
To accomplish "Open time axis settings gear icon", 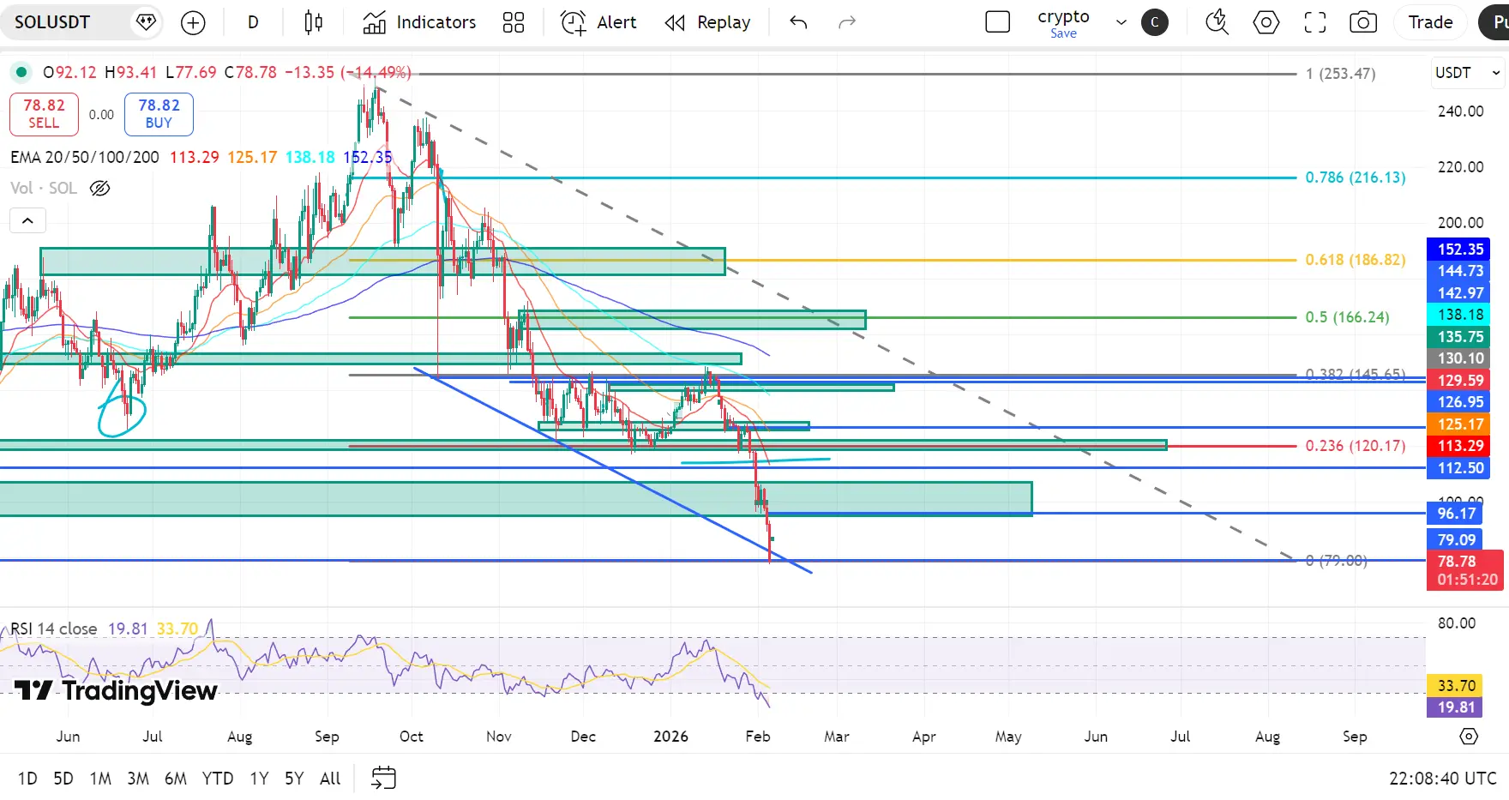I will pos(1469,737).
